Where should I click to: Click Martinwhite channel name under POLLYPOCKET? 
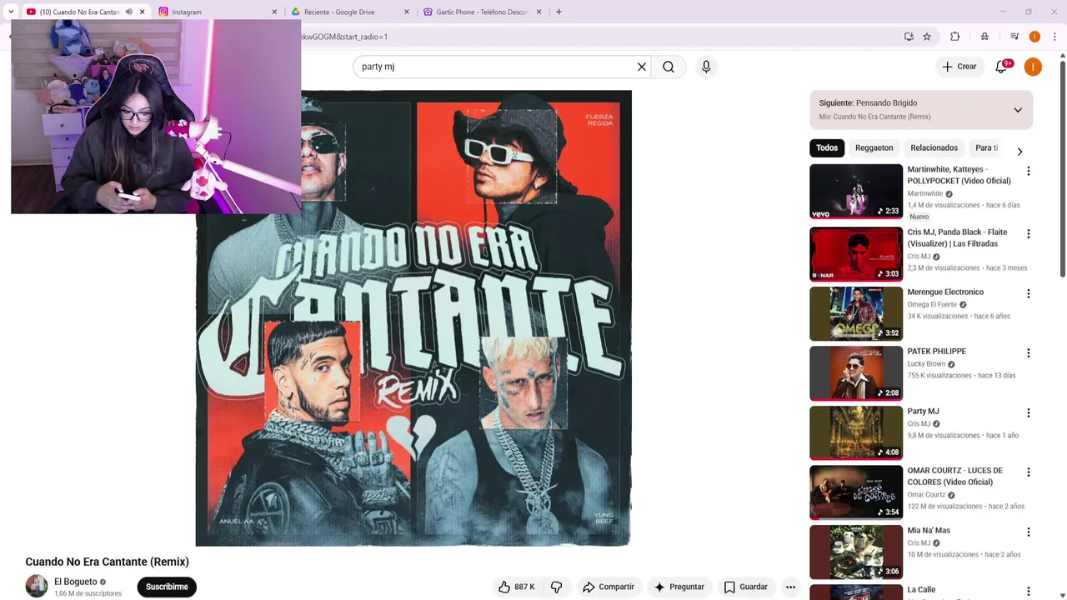pyautogui.click(x=925, y=193)
